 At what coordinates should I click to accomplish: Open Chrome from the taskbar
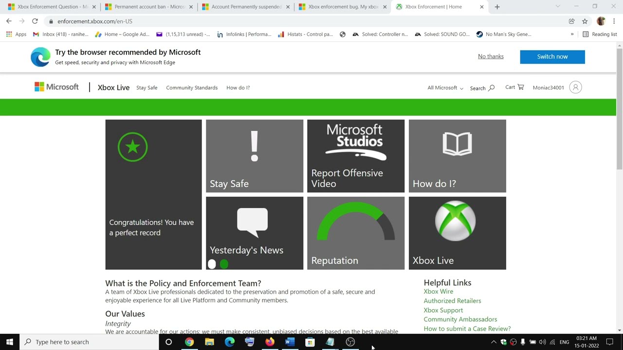click(189, 342)
